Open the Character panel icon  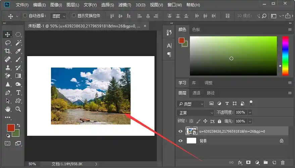(169, 46)
